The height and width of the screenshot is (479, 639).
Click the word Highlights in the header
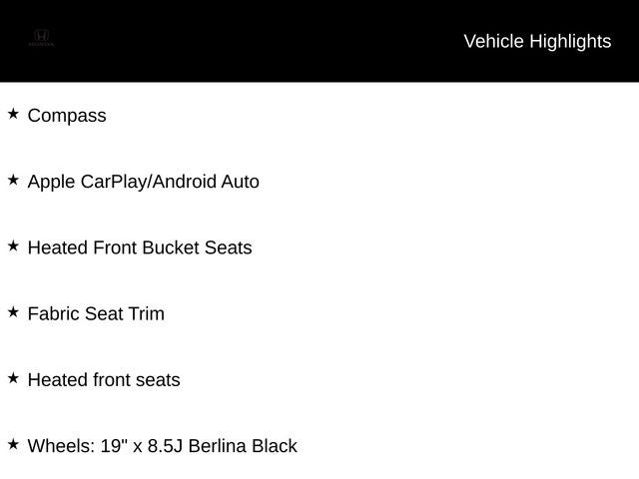(570, 42)
